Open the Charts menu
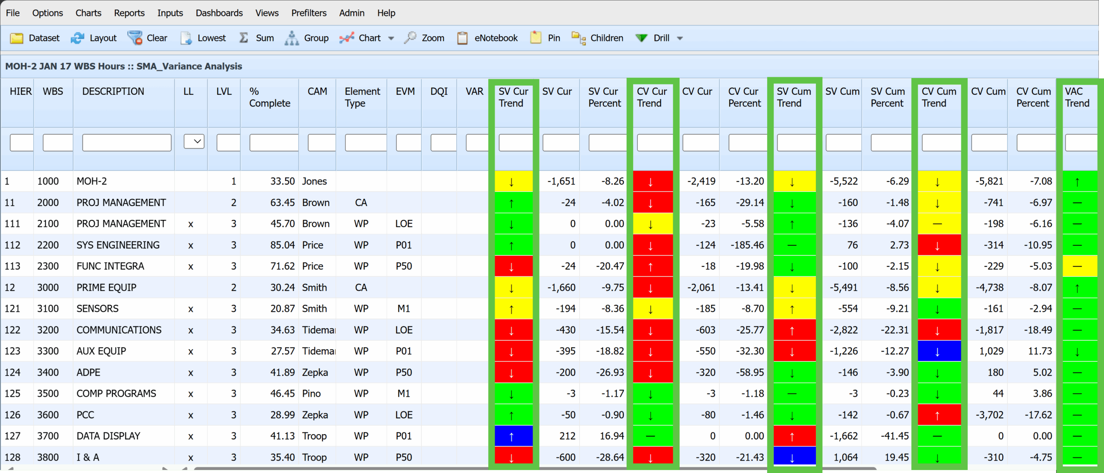This screenshot has width=1104, height=473. pos(88,13)
